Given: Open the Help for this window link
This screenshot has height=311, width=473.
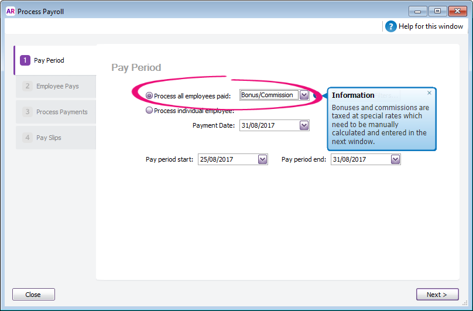Looking at the screenshot, I should point(430,26).
